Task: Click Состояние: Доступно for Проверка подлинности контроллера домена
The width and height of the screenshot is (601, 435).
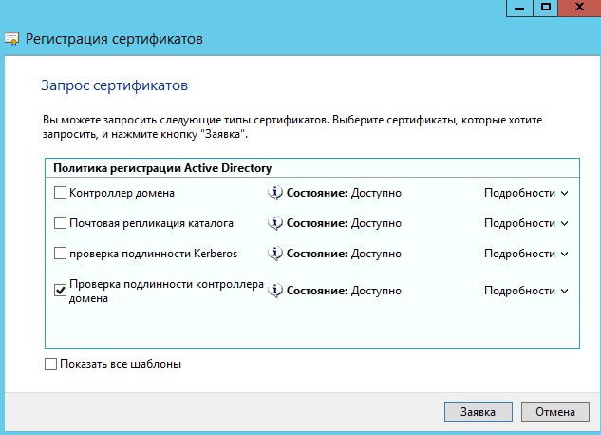Action: click(344, 291)
